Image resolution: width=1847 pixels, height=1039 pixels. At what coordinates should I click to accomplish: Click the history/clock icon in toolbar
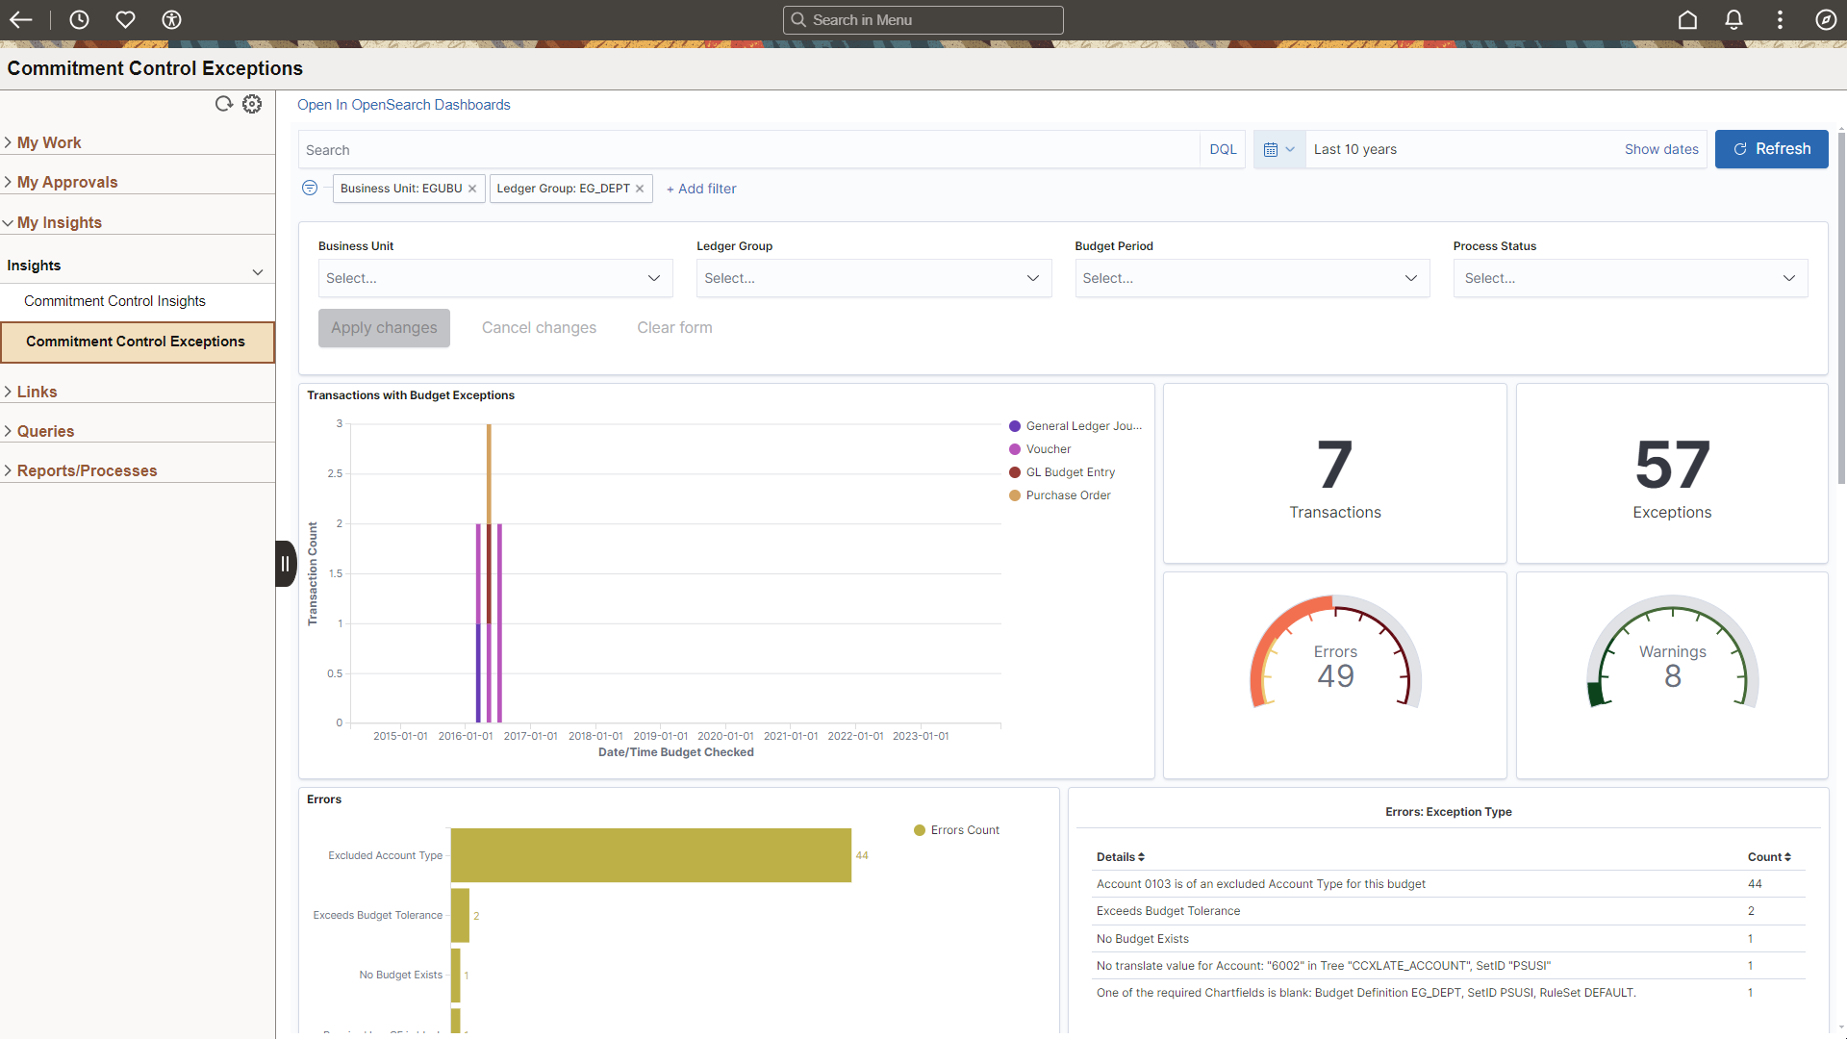pos(79,19)
